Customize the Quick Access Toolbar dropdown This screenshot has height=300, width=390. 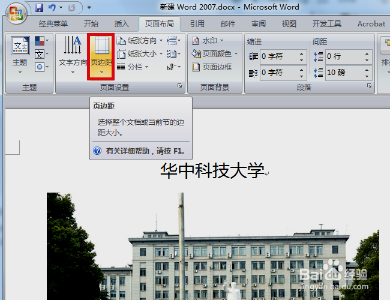click(89, 8)
